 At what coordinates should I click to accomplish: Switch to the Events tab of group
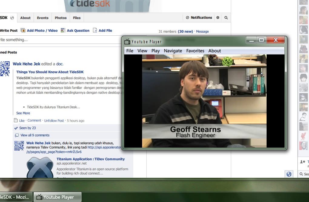[x=43, y=18]
